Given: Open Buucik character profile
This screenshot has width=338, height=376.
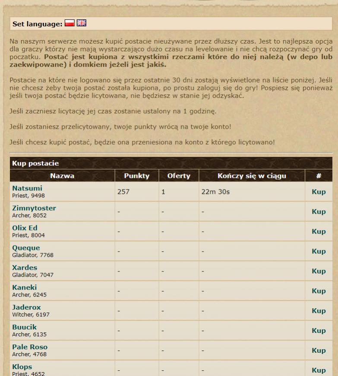Looking at the screenshot, I should tap(24, 327).
